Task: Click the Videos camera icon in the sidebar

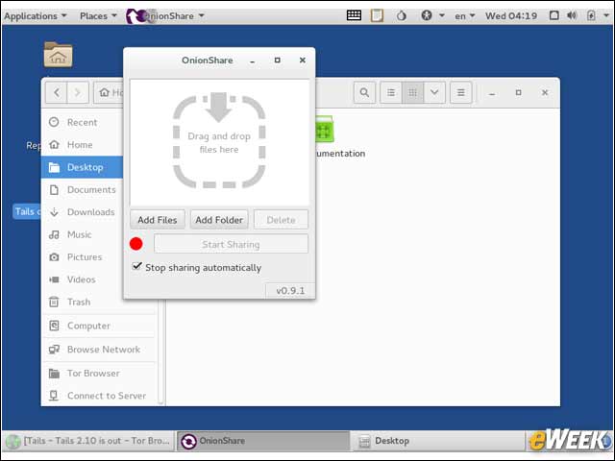Action: click(x=54, y=279)
